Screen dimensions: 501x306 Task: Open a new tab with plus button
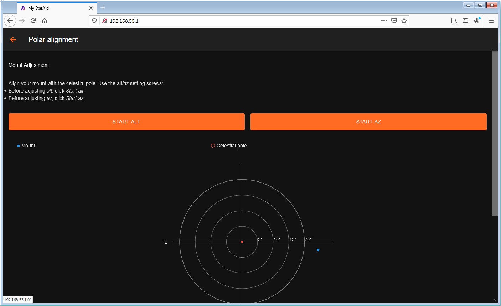point(103,7)
